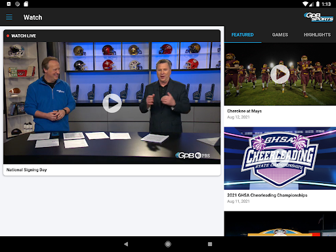
Task: Tap the battery status icon
Action: pyautogui.click(x=318, y=4)
